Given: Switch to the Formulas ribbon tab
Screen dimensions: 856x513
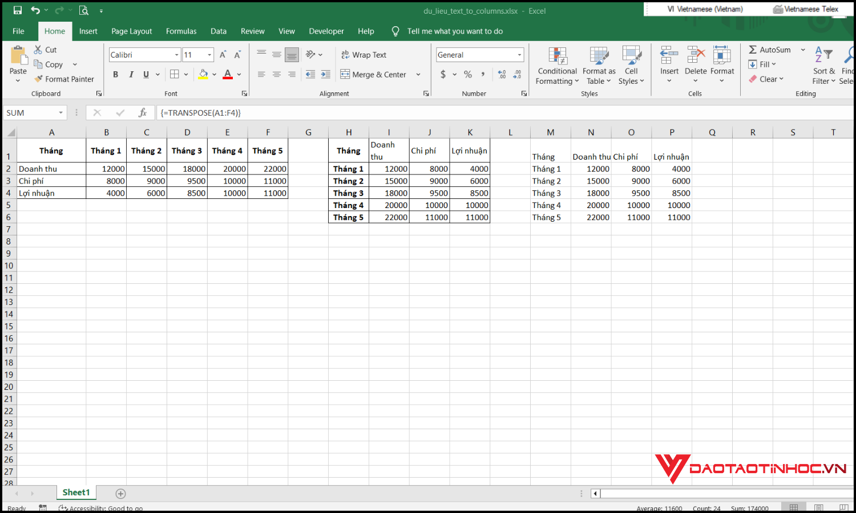Looking at the screenshot, I should (181, 31).
